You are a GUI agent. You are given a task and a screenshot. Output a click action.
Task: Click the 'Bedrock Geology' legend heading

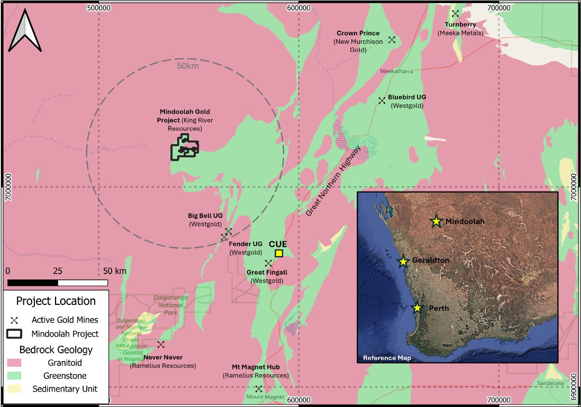coord(56,349)
